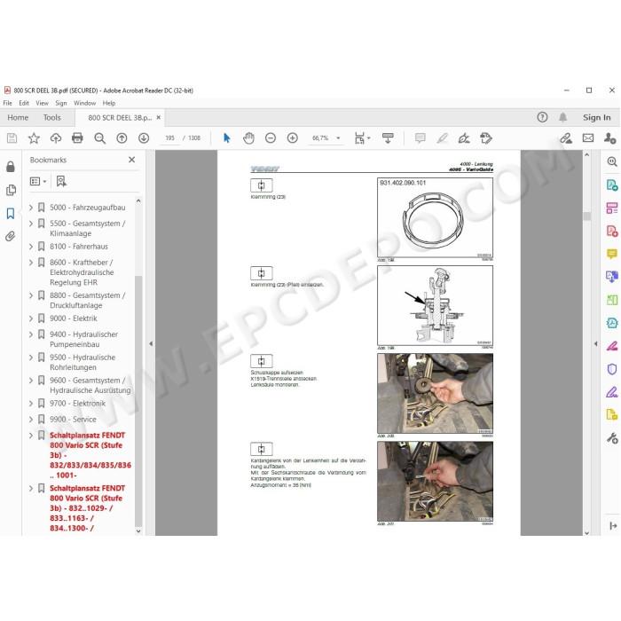The height and width of the screenshot is (621, 621).
Task: Go to next page arrow icon
Action: (144, 138)
